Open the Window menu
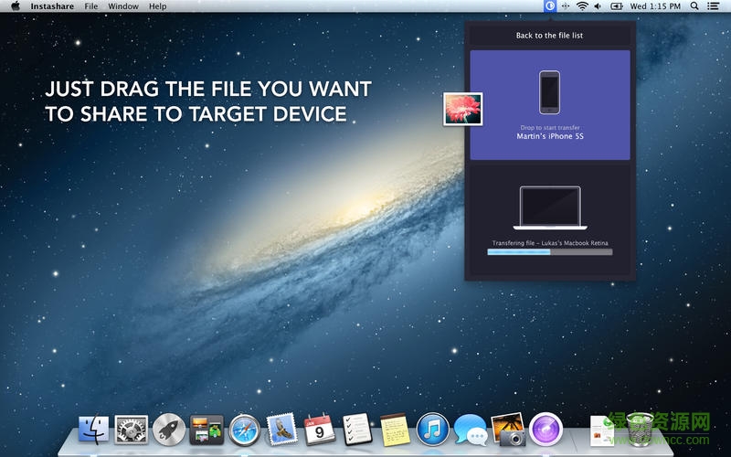This screenshot has width=731, height=457. (x=123, y=6)
